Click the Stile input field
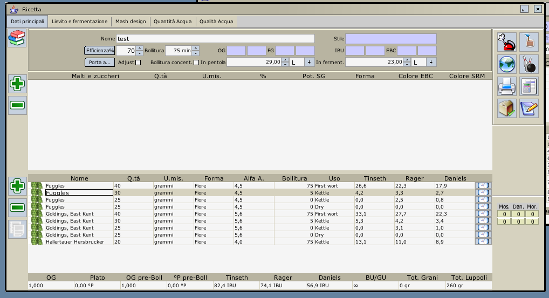 [391, 39]
